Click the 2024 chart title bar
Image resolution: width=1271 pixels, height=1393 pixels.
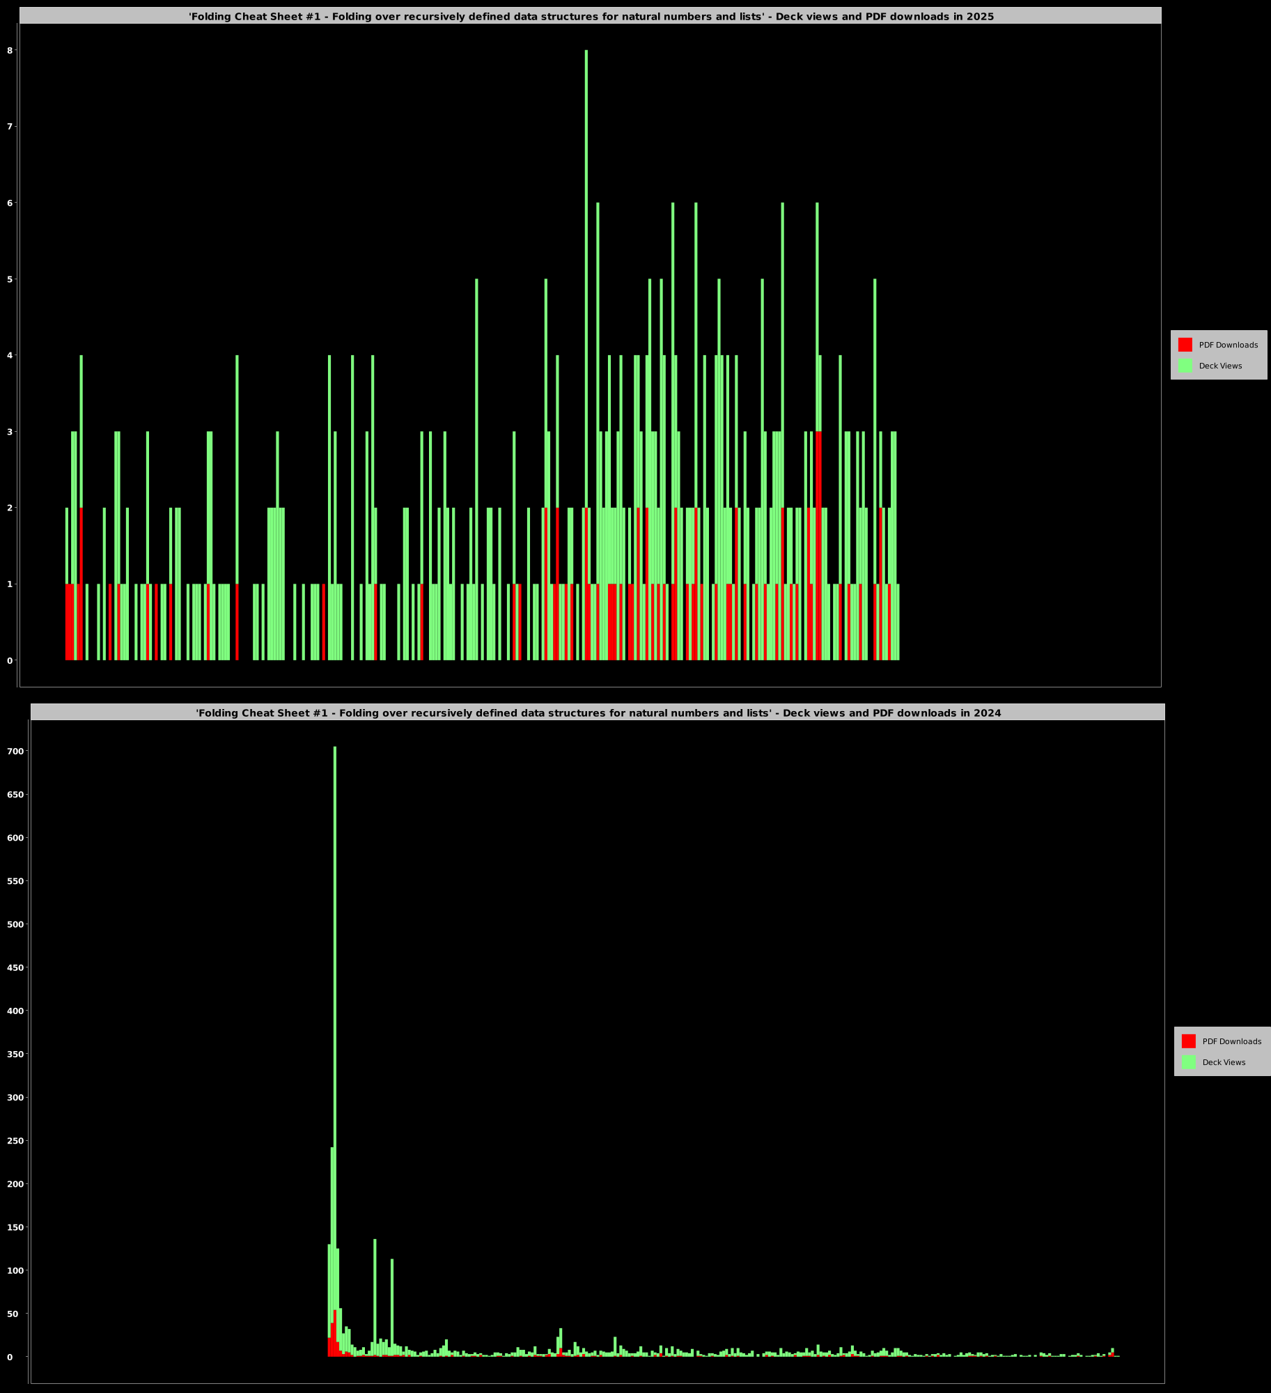(x=598, y=713)
